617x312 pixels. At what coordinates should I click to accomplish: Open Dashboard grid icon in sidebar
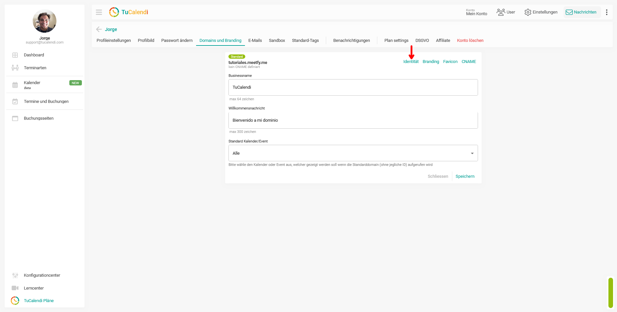tap(15, 55)
